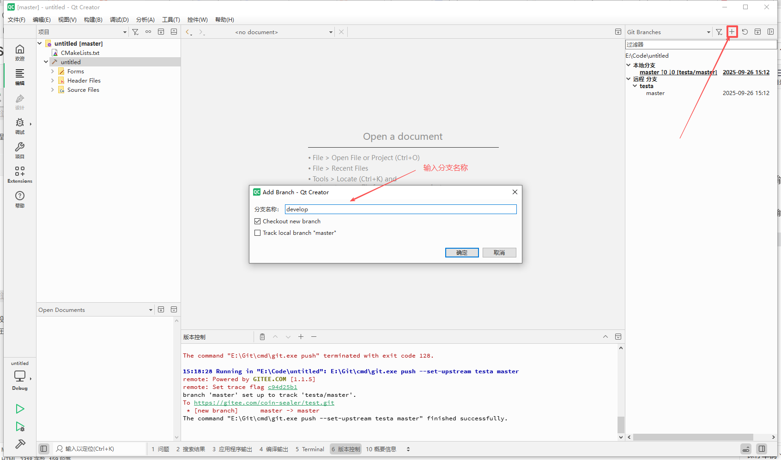
Task: Add a new branch with the plus icon
Action: click(x=732, y=32)
